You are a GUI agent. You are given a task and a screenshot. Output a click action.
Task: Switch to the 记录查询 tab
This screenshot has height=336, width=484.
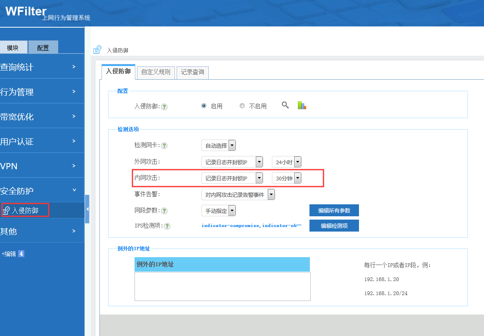(x=193, y=72)
